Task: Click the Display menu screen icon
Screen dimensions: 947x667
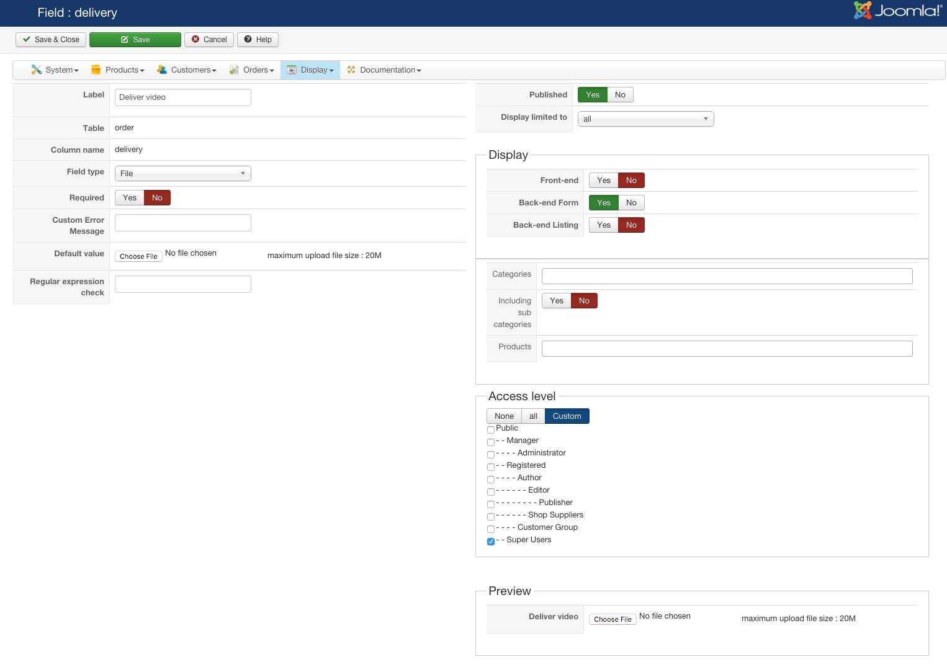Action: point(292,69)
